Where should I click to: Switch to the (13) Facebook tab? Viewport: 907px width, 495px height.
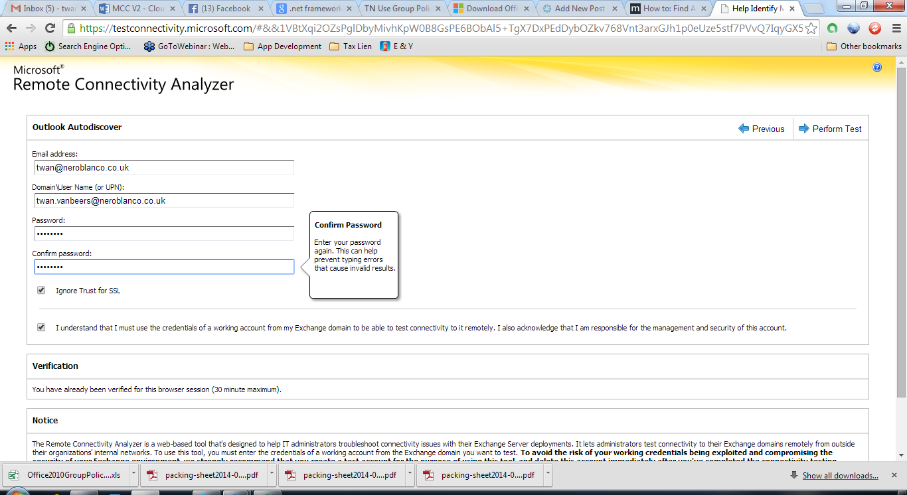pos(224,9)
